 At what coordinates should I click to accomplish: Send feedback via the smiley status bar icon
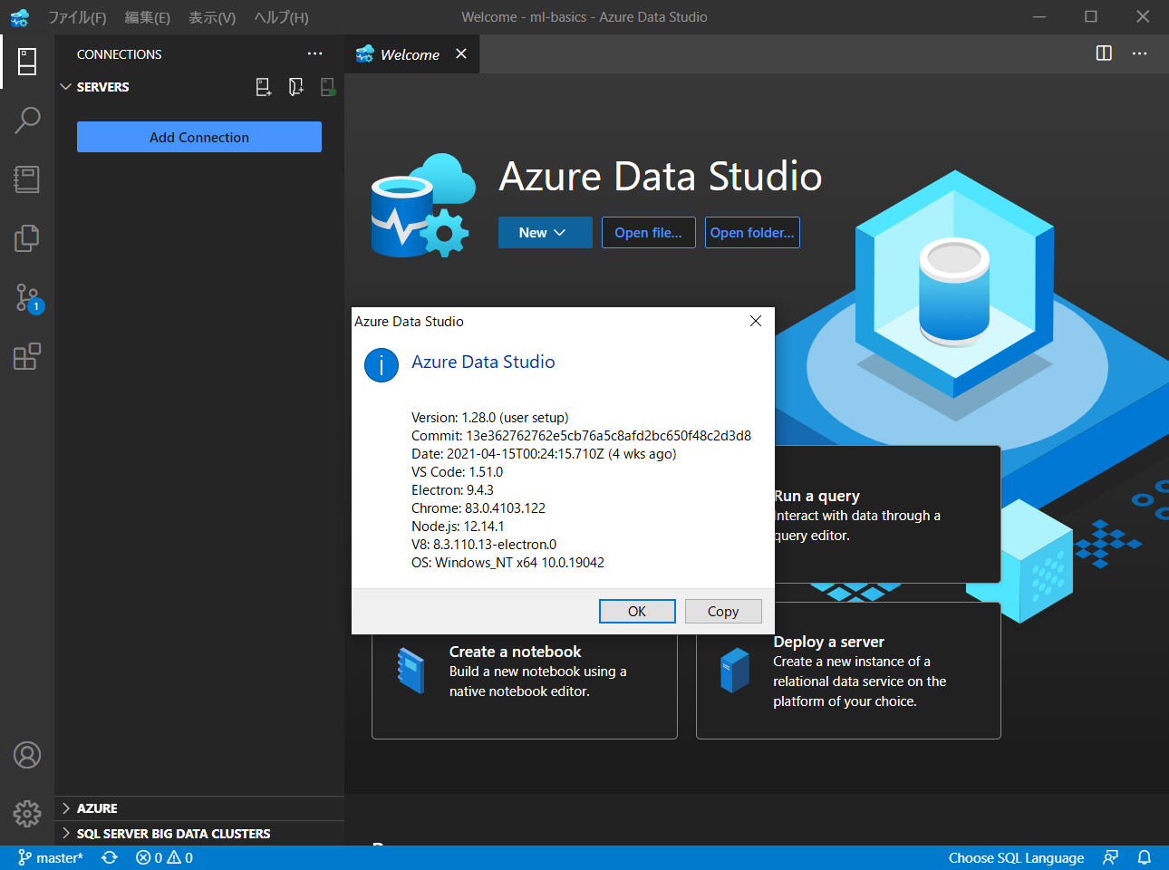tap(1111, 857)
